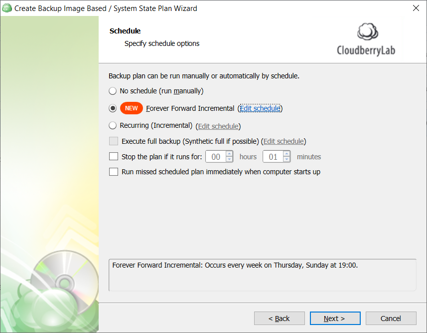Click the minutes input field
Viewport: 427px width, 333px height.
click(273, 157)
